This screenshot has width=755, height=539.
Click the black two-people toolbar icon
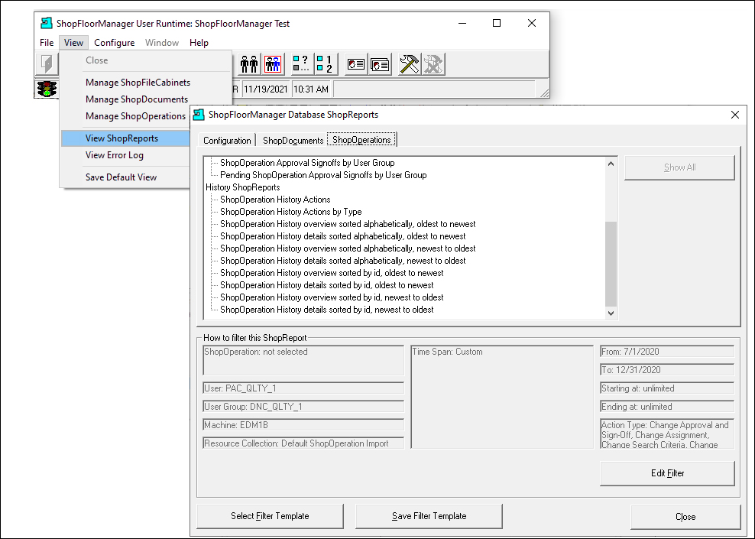[x=249, y=64]
